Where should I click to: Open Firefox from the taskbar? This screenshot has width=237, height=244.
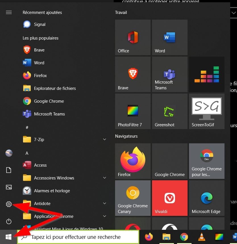149,237
